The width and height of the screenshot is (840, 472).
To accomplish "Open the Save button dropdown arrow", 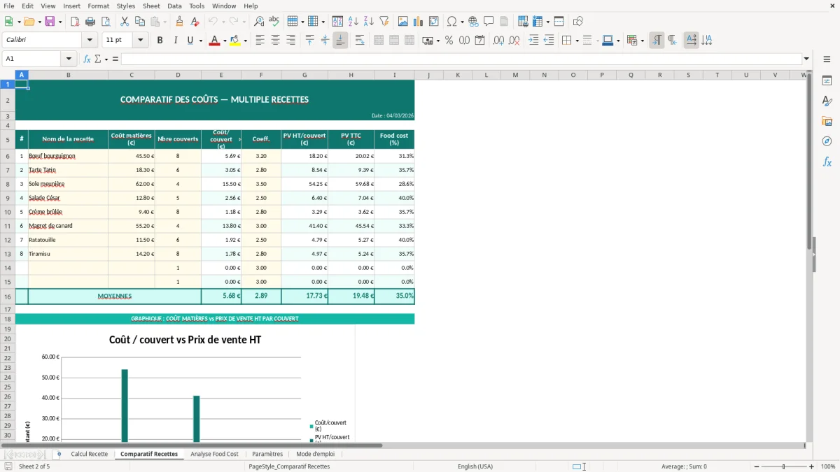I will tap(60, 22).
